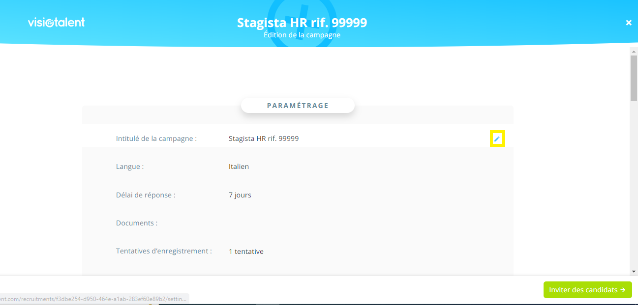Click the Délai de réponse label
Viewport: 638px width, 305px height.
[x=146, y=195]
